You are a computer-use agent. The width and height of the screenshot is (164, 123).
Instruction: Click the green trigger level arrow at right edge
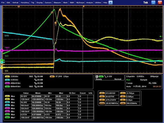coord(161,37)
